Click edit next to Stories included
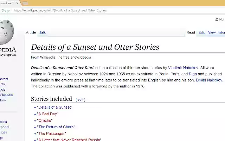 coord(81,100)
